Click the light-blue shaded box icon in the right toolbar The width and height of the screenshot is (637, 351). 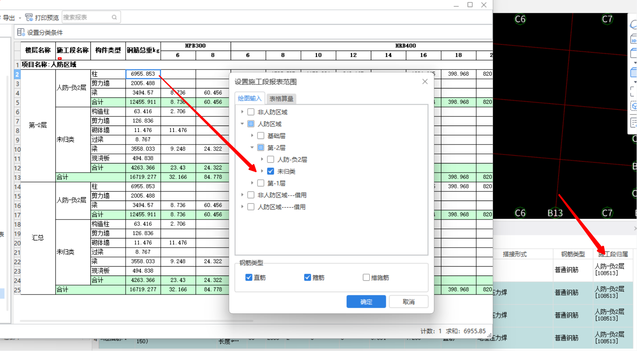(634, 72)
